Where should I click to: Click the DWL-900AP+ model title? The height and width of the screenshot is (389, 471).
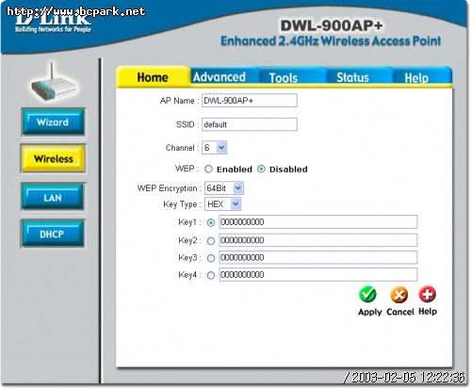pyautogui.click(x=332, y=25)
